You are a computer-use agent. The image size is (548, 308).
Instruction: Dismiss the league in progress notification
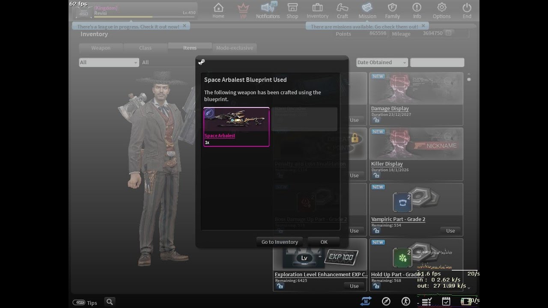click(185, 26)
